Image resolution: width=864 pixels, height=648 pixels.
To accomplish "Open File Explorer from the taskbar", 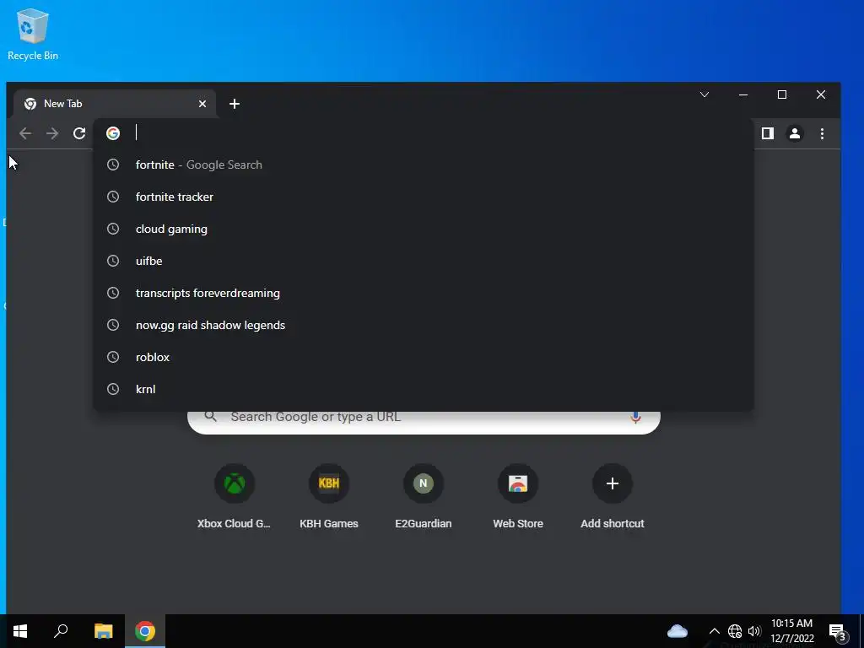I will point(103,631).
